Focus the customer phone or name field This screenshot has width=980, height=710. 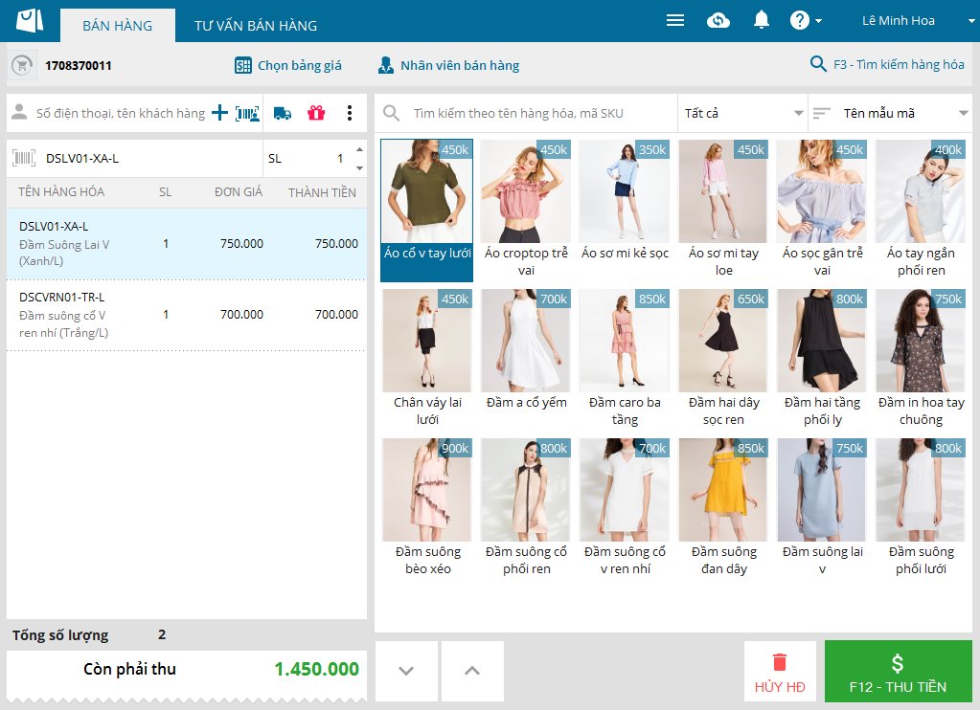(x=120, y=113)
